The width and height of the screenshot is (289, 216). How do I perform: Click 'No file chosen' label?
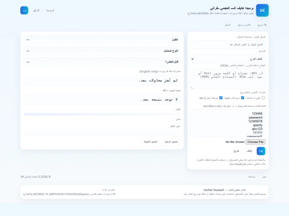235,142
